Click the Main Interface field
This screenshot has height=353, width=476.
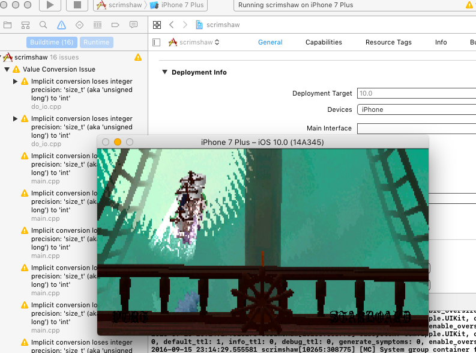(417, 128)
